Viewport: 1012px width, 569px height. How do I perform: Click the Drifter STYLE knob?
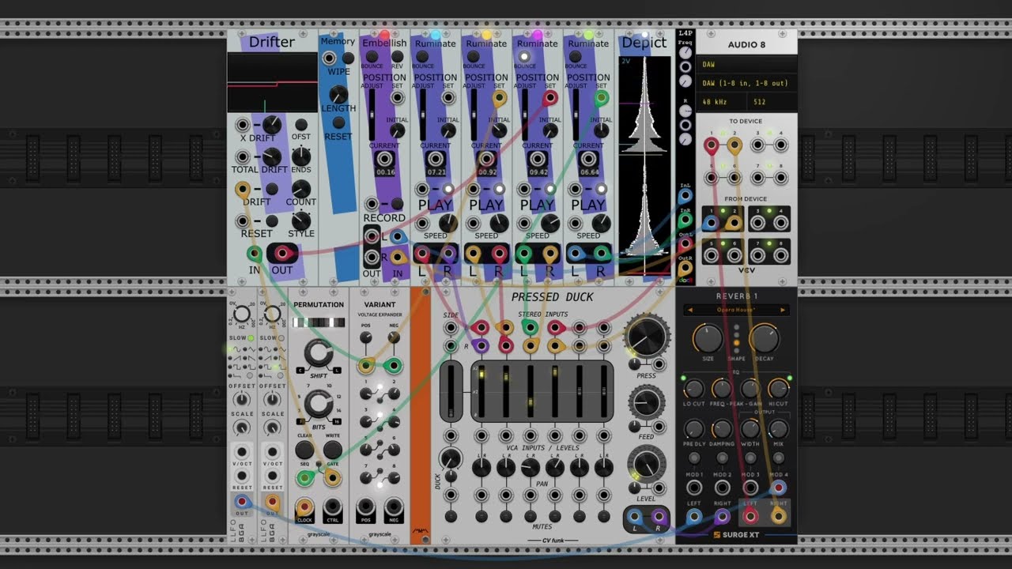tap(300, 220)
